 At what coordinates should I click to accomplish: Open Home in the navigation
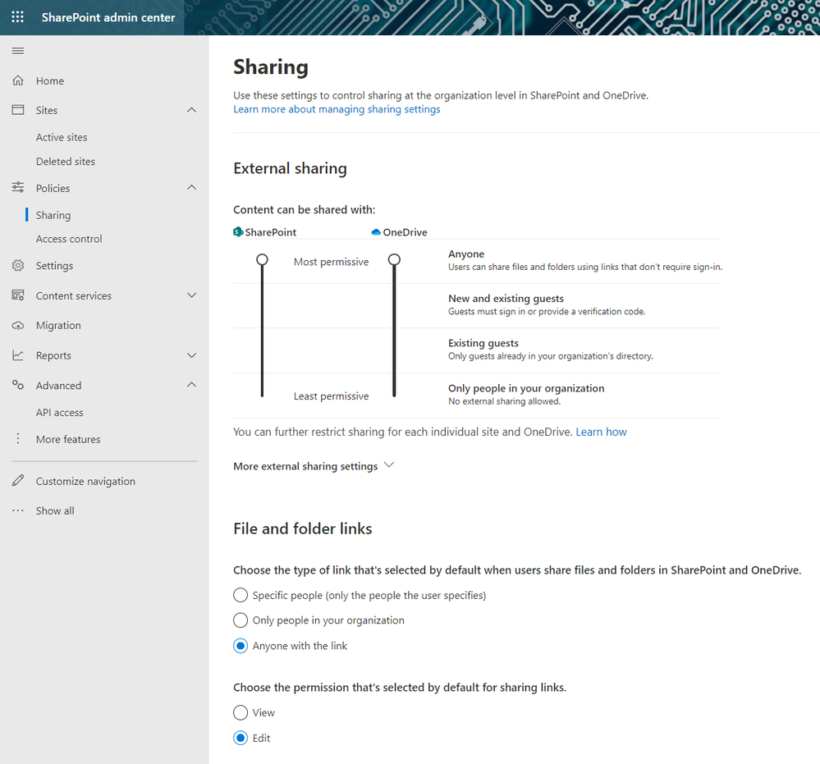click(50, 81)
